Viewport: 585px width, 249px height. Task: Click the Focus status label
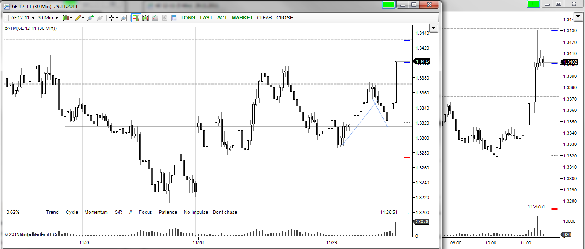tap(146, 212)
